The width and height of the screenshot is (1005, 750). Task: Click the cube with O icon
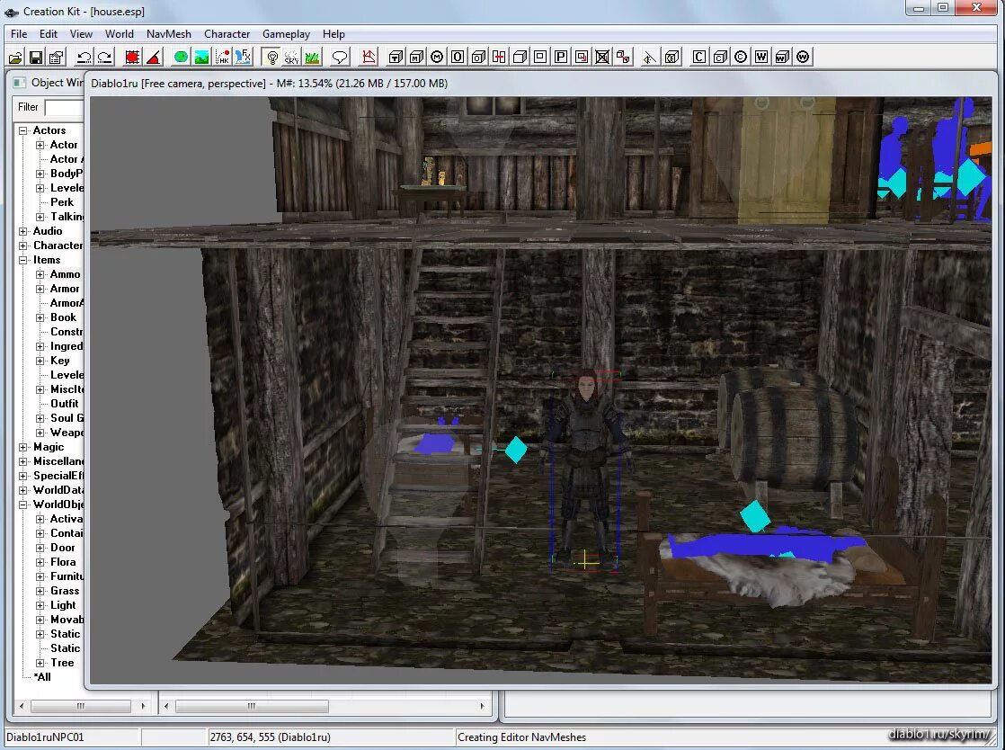[x=478, y=57]
